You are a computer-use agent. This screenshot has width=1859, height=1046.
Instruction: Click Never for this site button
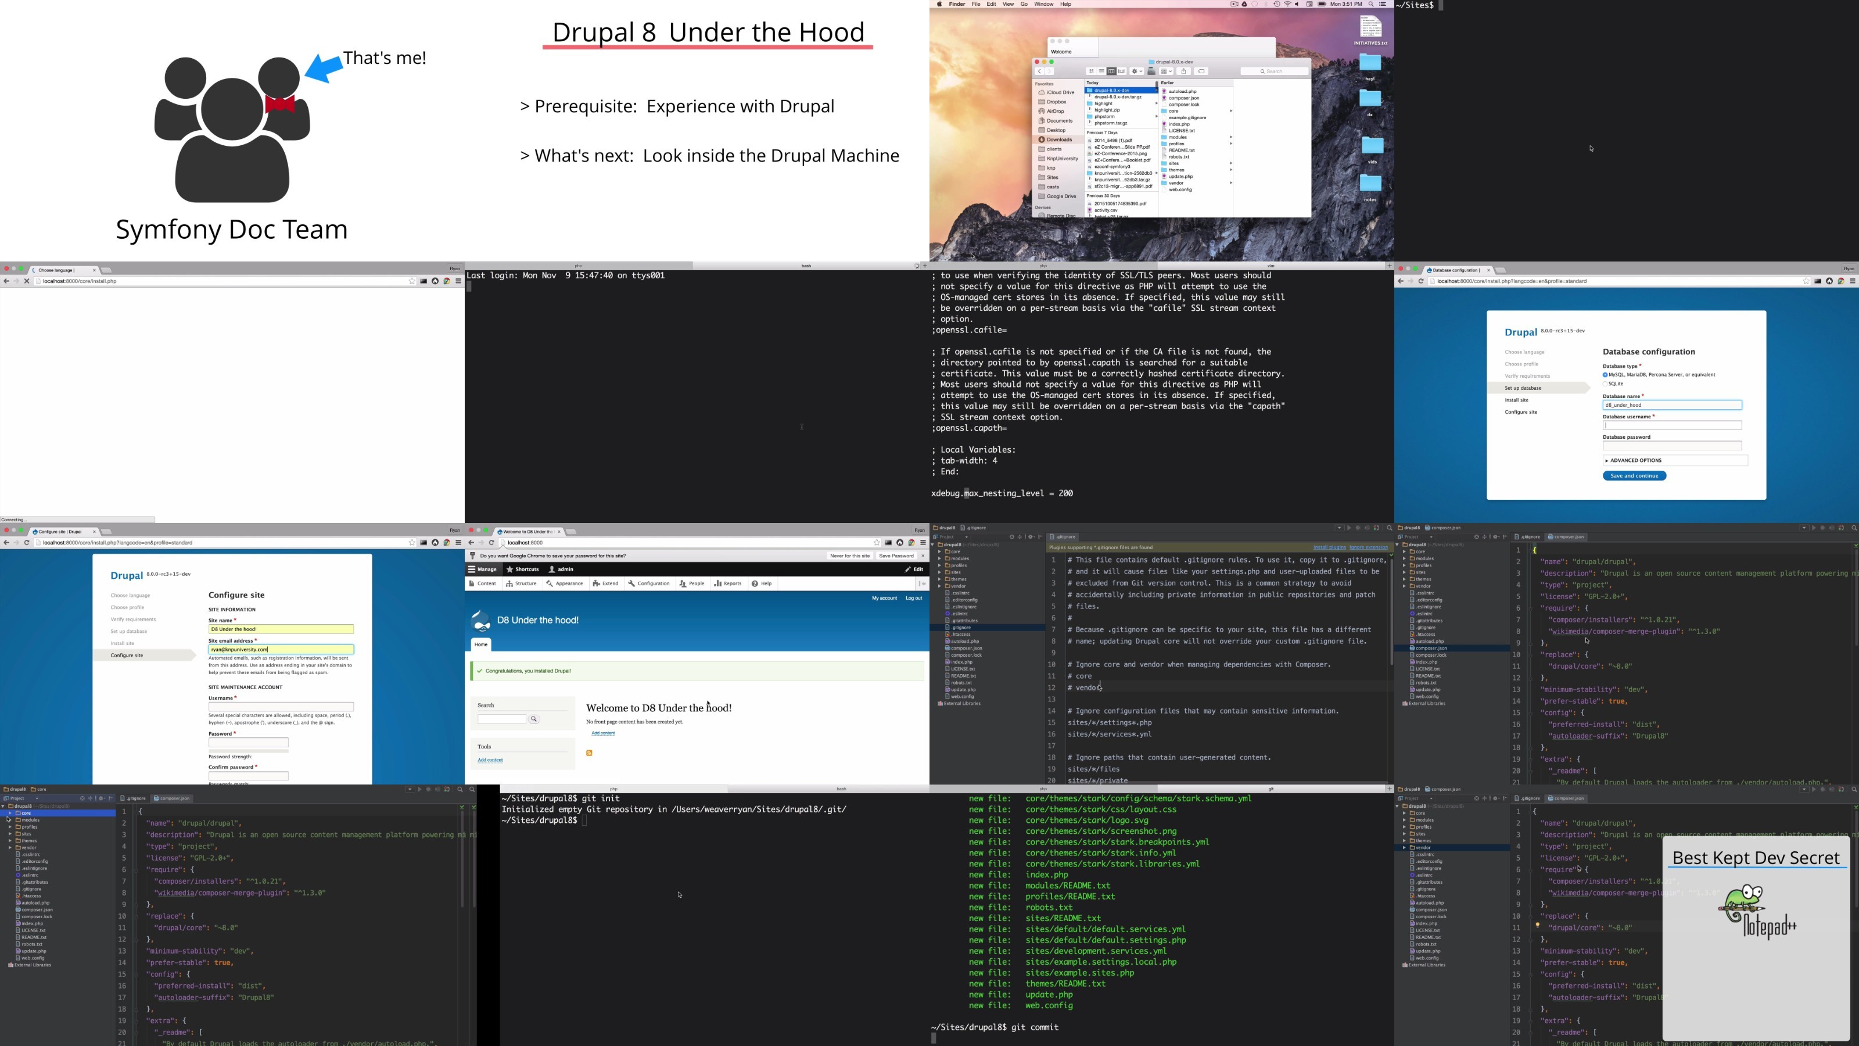pyautogui.click(x=849, y=556)
